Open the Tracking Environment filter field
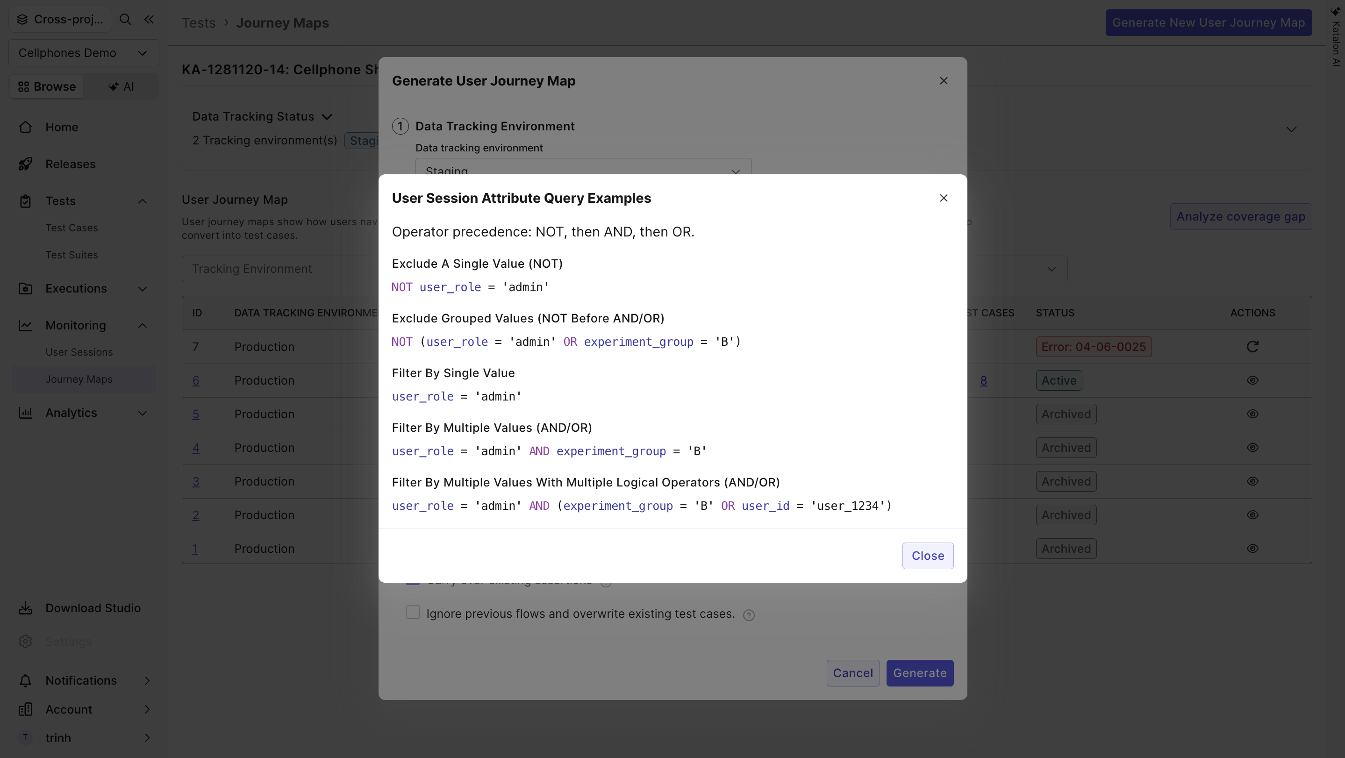Image resolution: width=1345 pixels, height=758 pixels. click(x=280, y=269)
